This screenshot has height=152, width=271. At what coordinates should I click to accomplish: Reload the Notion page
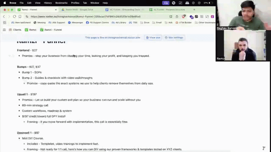tap(15, 17)
